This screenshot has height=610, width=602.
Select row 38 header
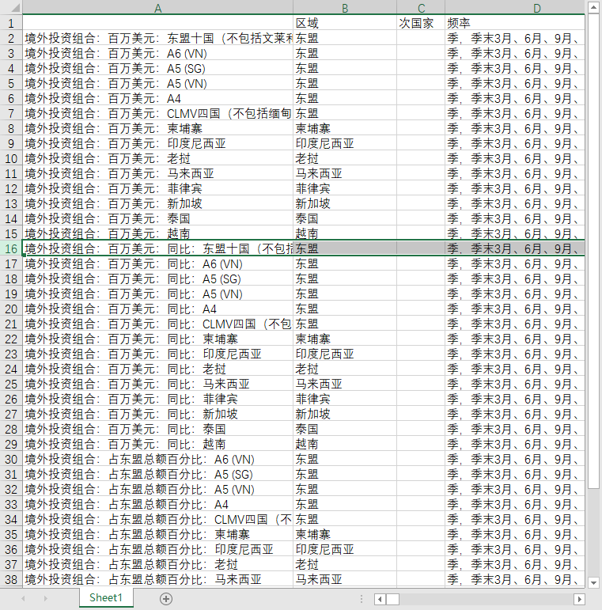click(x=11, y=580)
